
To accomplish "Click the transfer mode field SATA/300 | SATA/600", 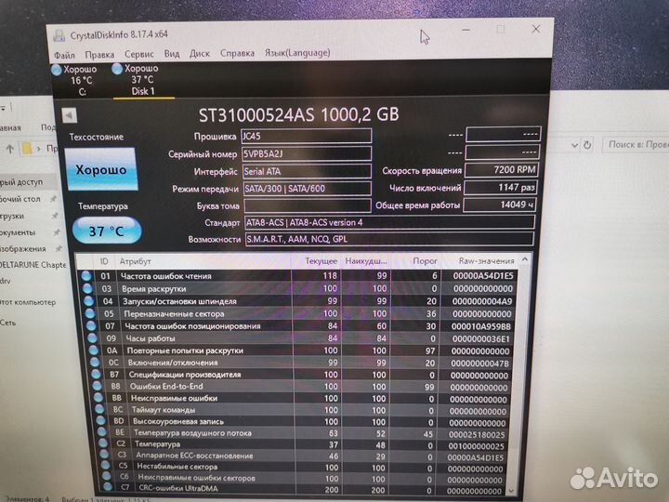I will click(308, 188).
